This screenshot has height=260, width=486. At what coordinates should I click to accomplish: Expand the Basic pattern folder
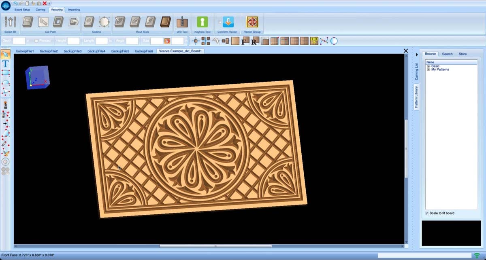(x=428, y=66)
